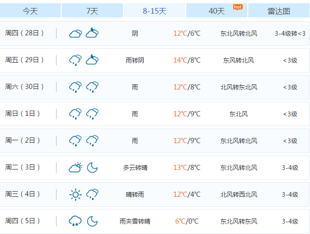Click weather text 雨夹雪转晴

click(135, 222)
